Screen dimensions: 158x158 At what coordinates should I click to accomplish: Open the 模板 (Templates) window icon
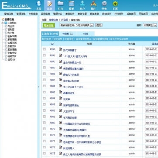click(x=72, y=5)
